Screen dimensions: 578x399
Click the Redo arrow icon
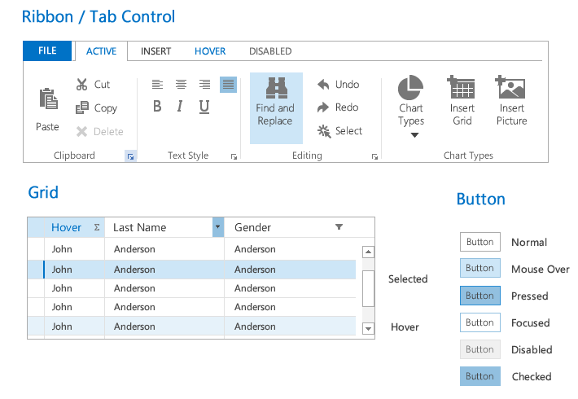pos(323,107)
